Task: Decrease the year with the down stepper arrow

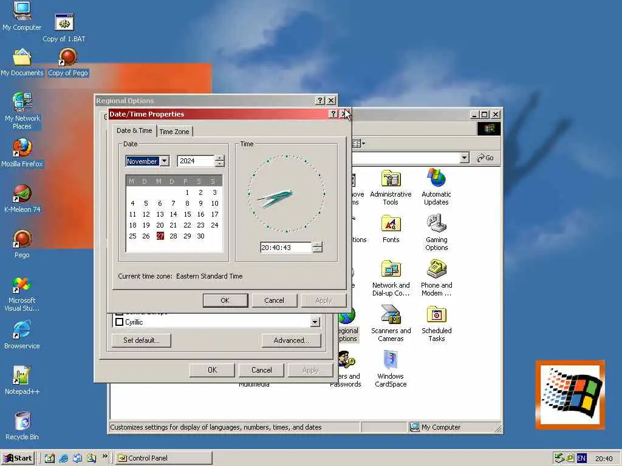Action: point(219,164)
